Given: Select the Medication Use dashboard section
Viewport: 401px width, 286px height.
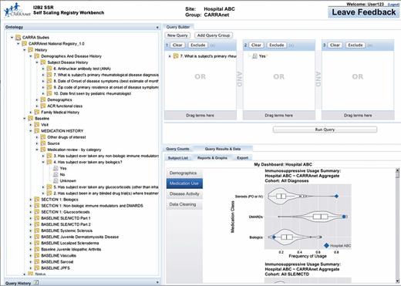Looking at the screenshot, I should 184,183.
